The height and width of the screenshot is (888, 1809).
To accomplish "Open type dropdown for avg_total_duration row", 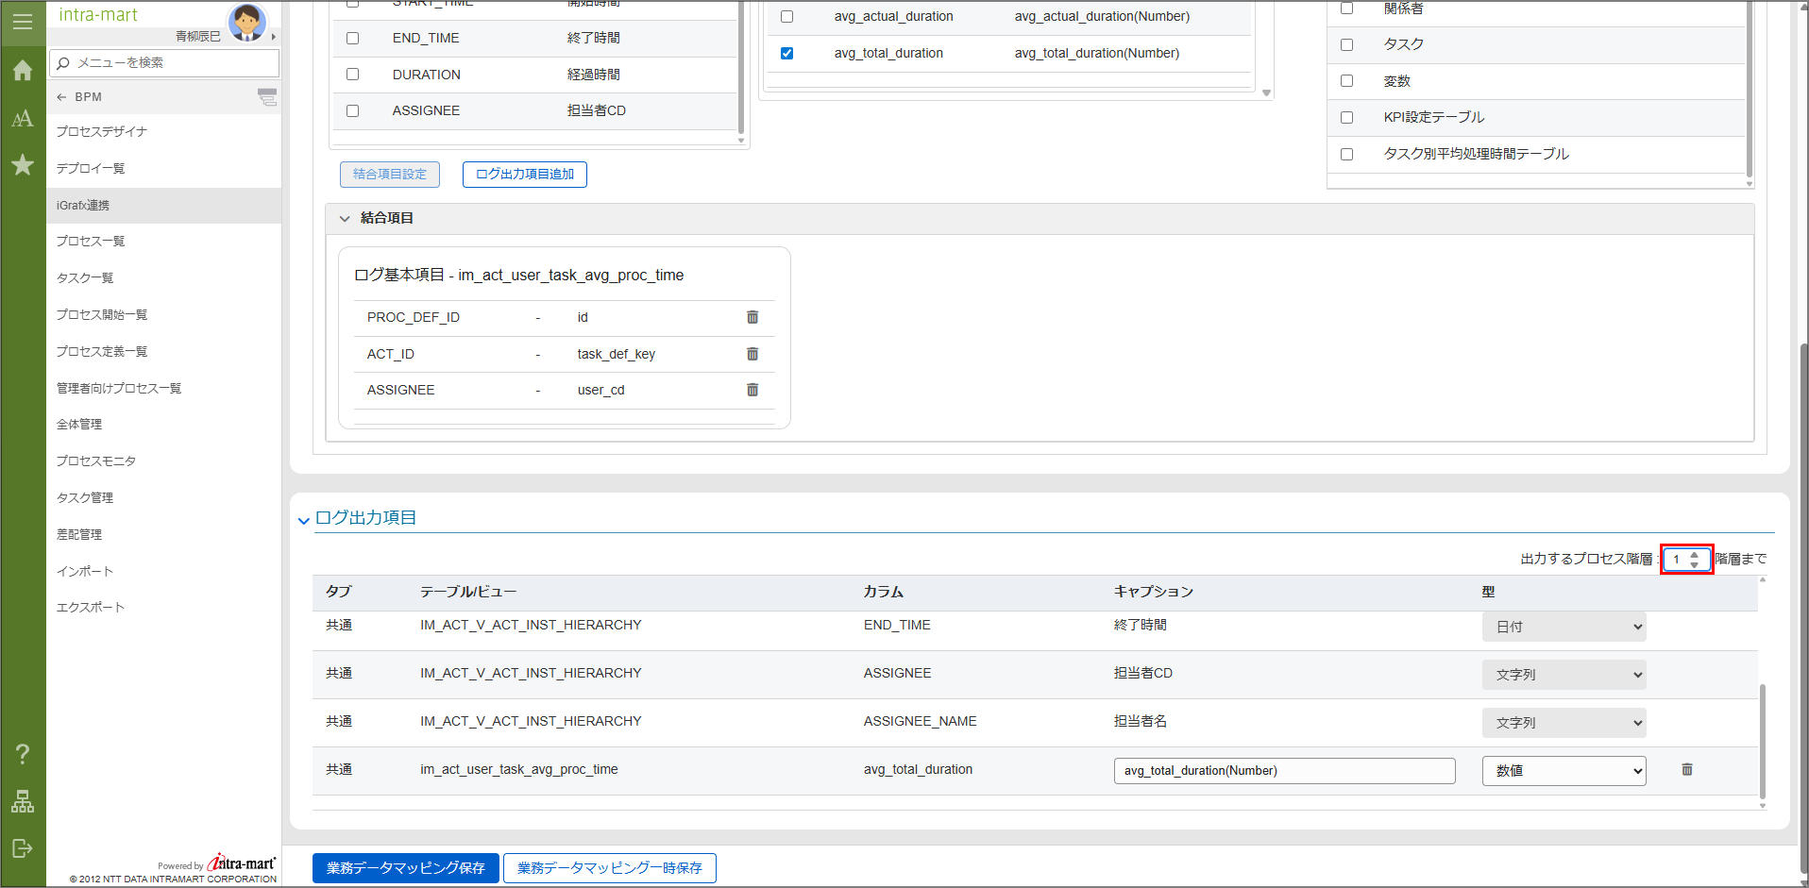I will click(1564, 771).
